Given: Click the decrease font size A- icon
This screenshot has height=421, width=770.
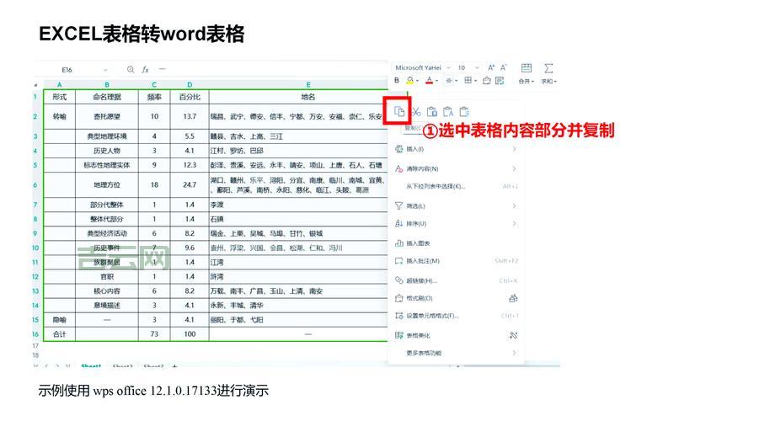Looking at the screenshot, I should (503, 67).
